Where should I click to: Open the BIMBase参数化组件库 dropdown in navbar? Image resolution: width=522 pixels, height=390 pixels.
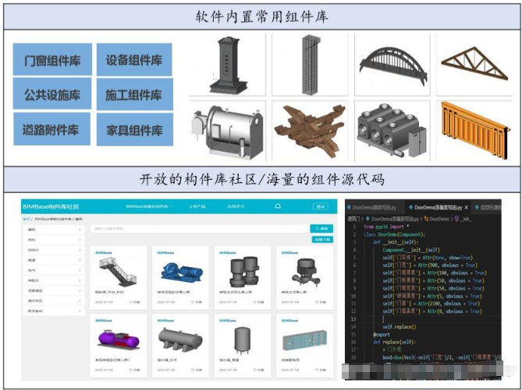[147, 207]
